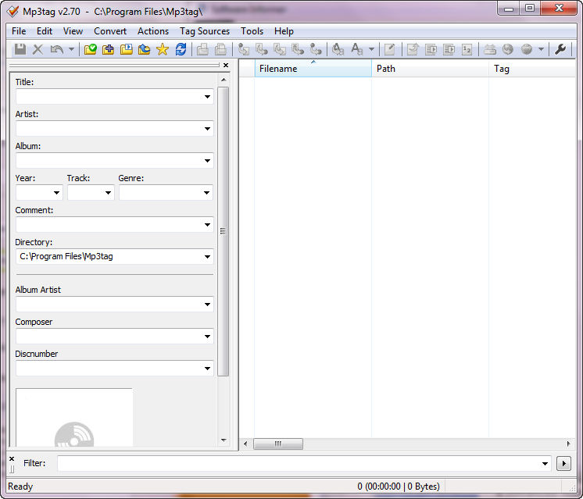Click the greyed Actions icon
This screenshot has height=499, width=583.
coord(338,49)
